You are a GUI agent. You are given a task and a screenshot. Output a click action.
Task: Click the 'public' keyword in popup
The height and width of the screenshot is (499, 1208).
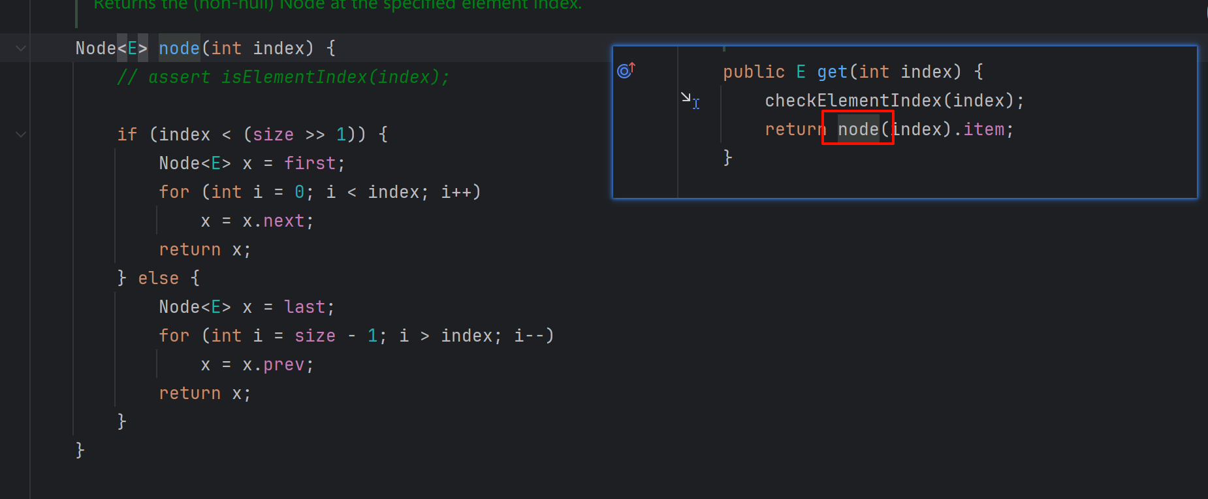click(x=754, y=72)
